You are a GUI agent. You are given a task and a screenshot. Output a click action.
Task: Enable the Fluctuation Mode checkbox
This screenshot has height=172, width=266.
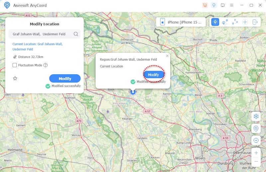(15, 65)
